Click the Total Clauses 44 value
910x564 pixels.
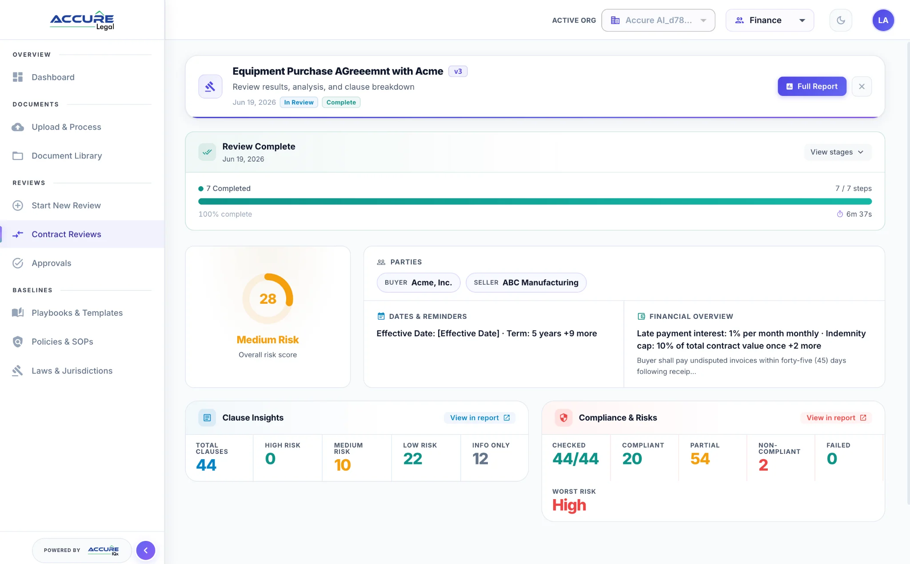206,465
